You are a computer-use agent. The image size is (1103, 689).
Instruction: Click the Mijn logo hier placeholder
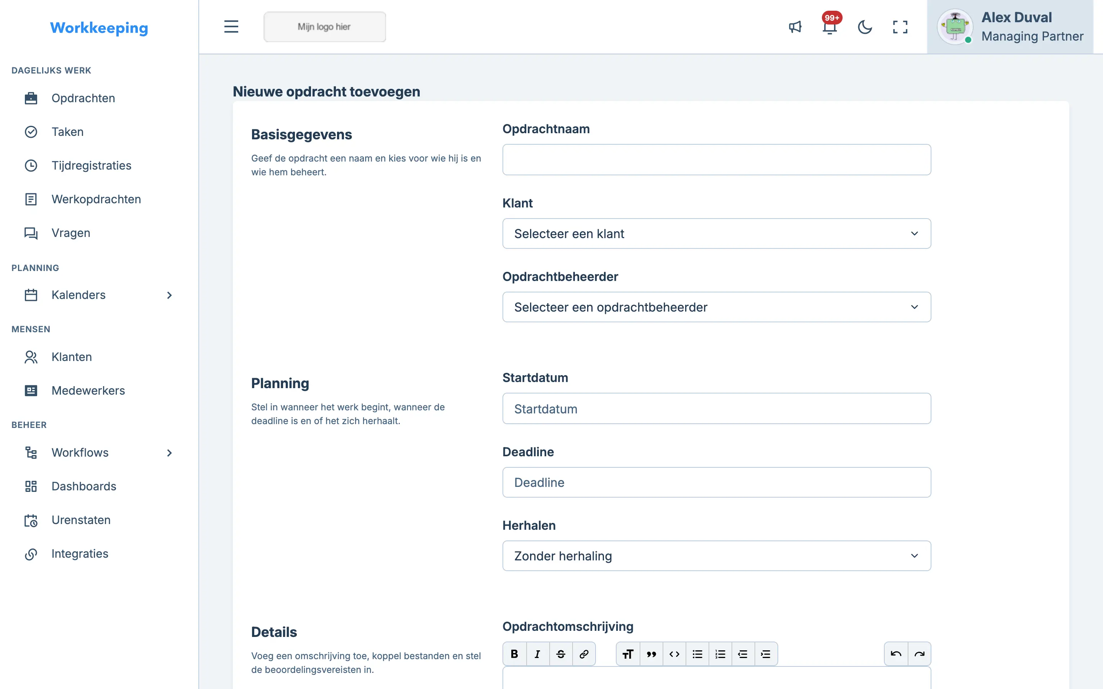tap(324, 27)
